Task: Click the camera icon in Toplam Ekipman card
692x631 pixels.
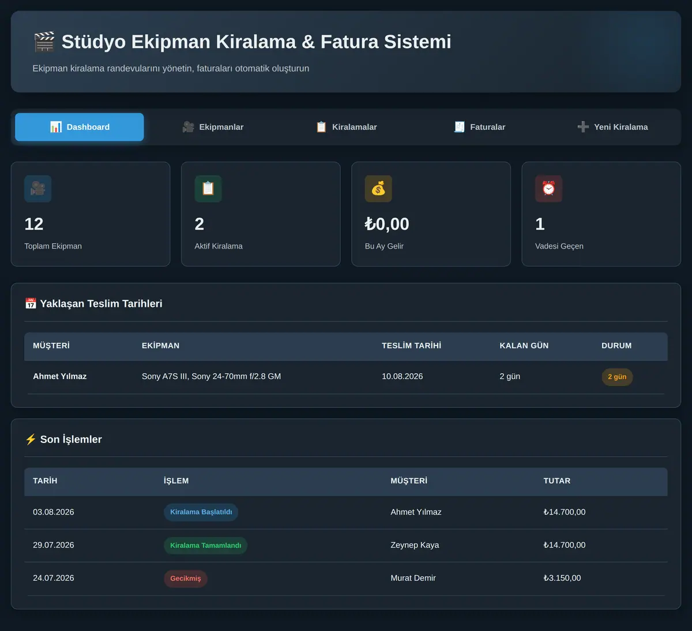Action: 38,189
